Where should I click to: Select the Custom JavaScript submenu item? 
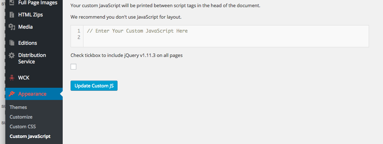[x=30, y=136]
